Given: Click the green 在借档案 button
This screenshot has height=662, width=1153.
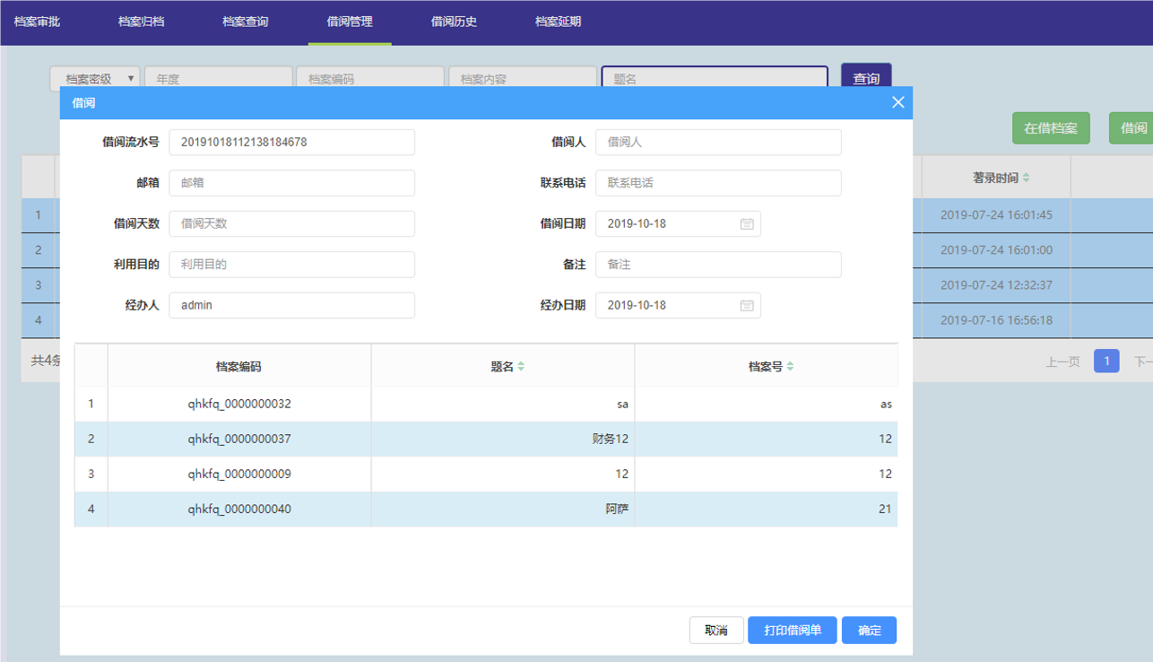Looking at the screenshot, I should (1051, 128).
